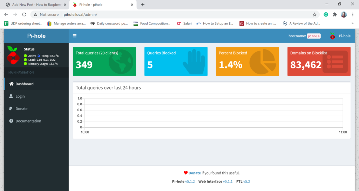
Task: Click the Pi-hole logo icon beside hostname
Action: pyautogui.click(x=332, y=36)
